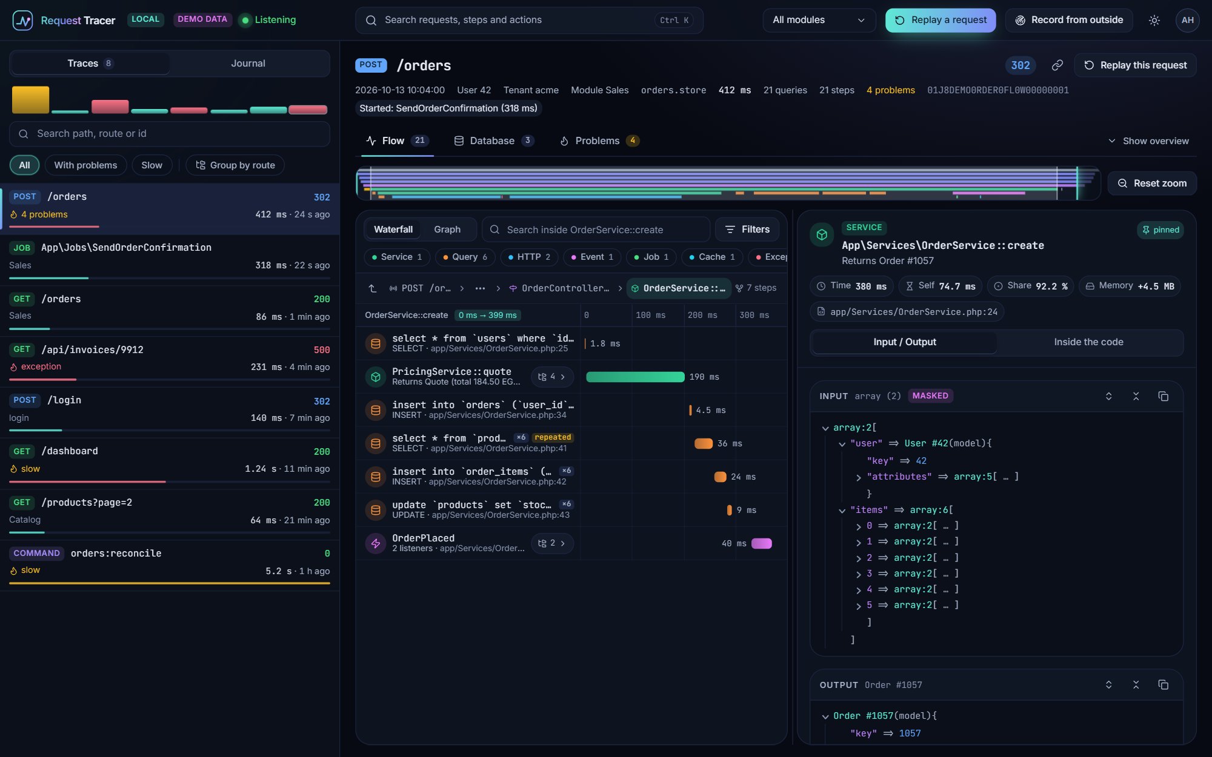Image resolution: width=1212 pixels, height=757 pixels.
Task: Focus the Search path, route or id field
Action: click(x=170, y=134)
